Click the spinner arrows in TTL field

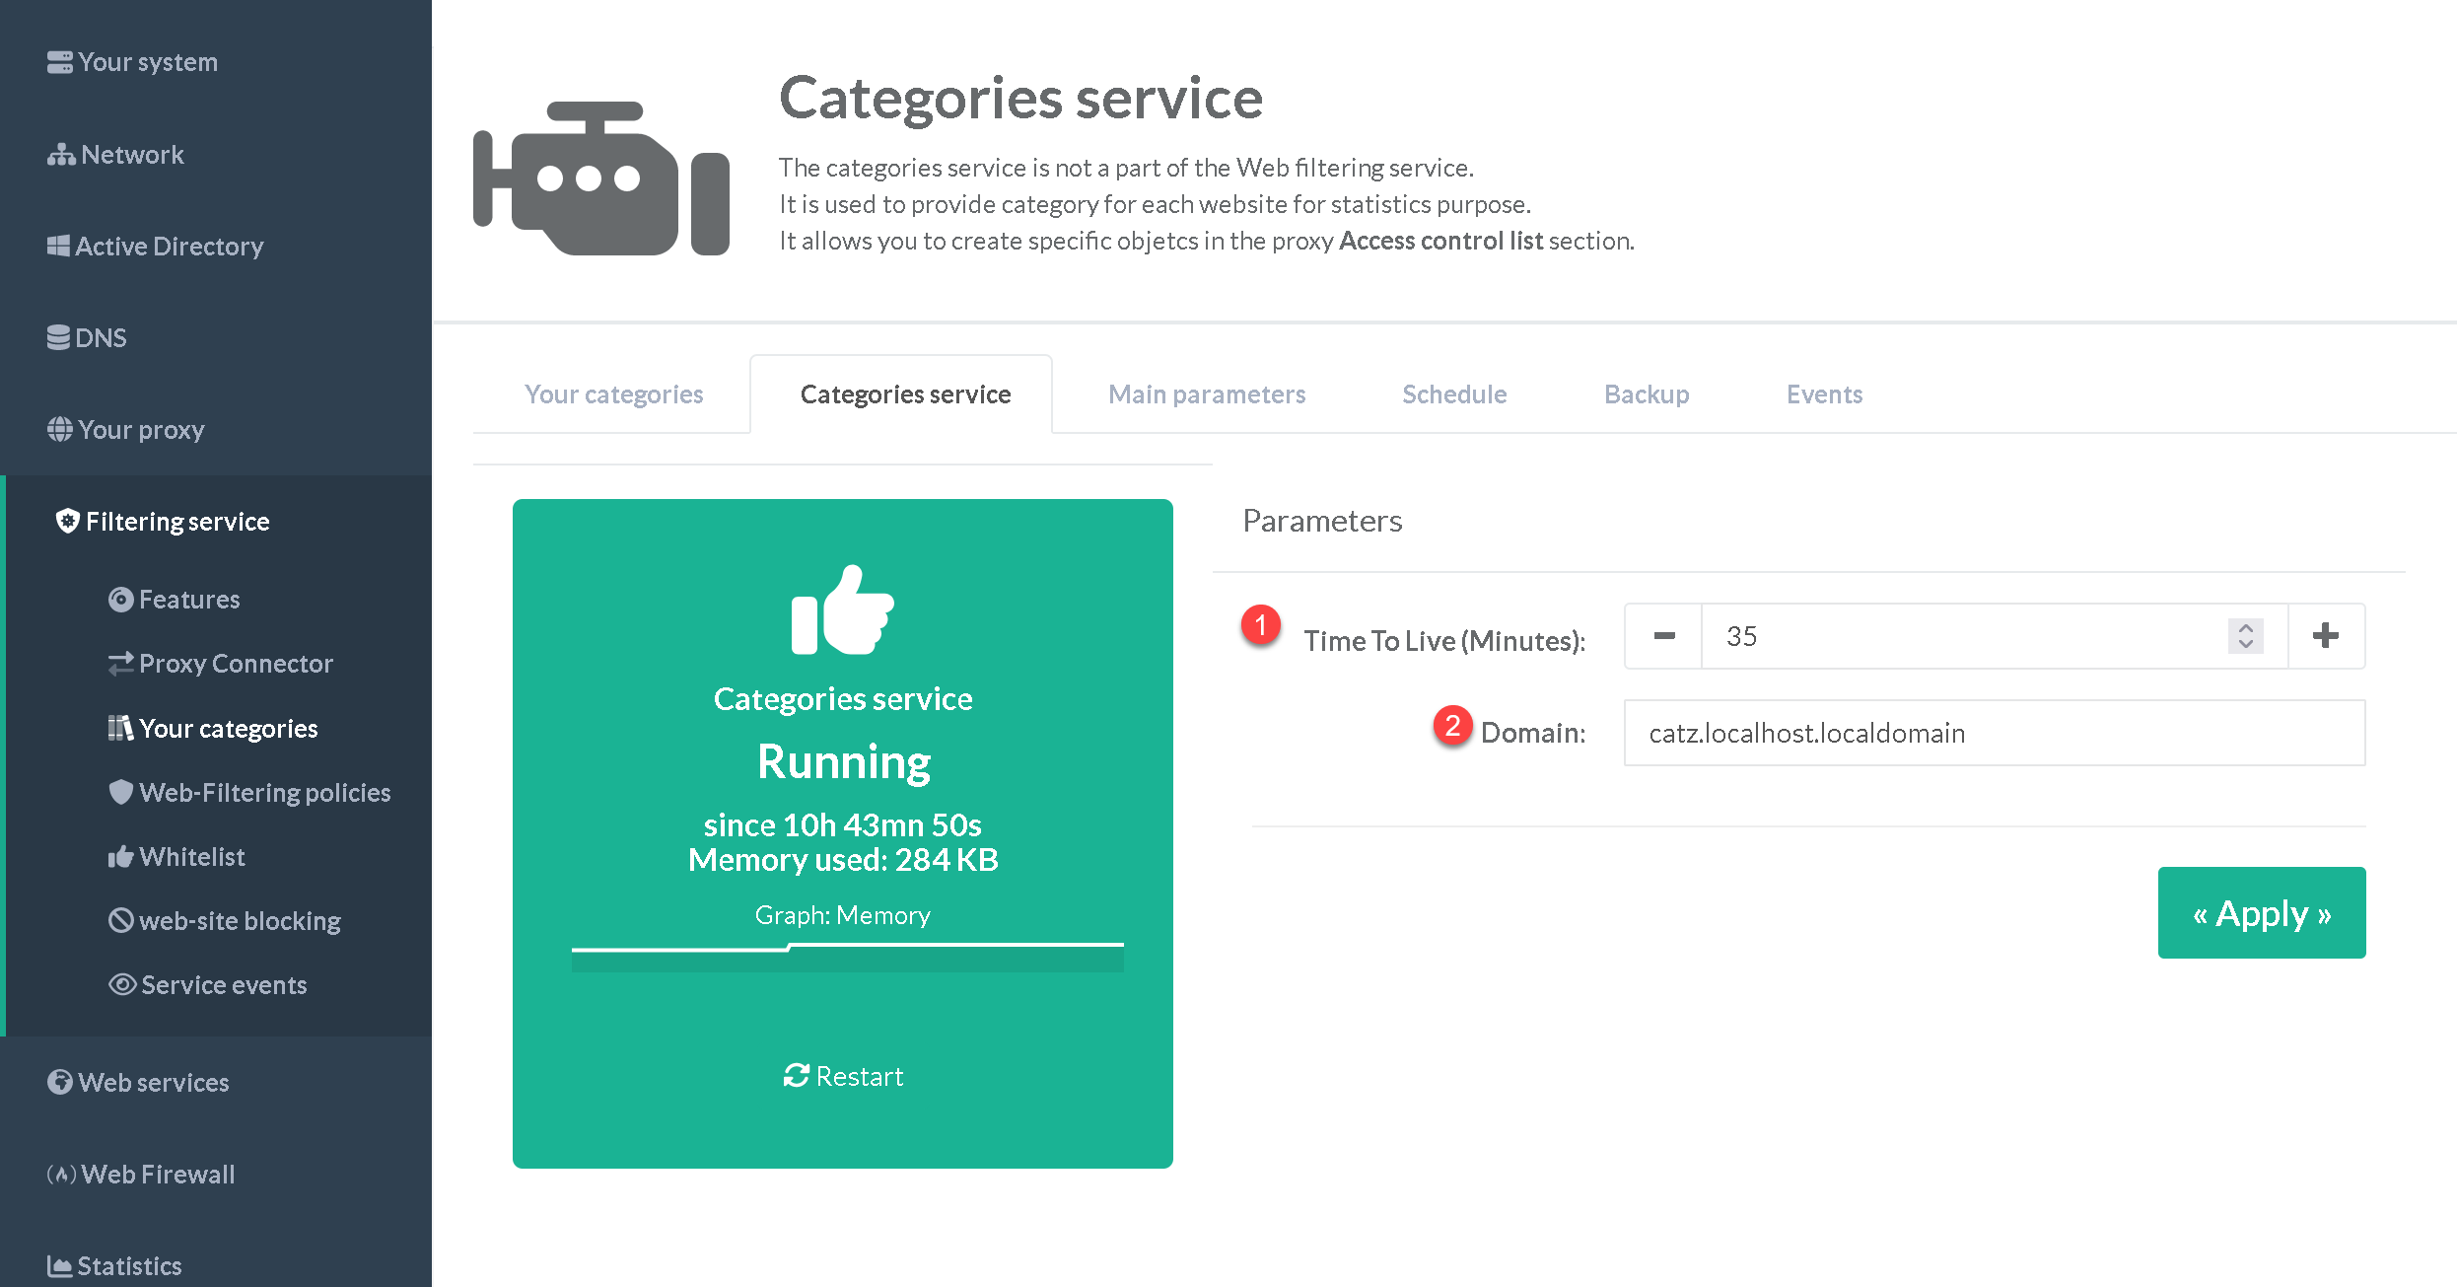point(2245,636)
